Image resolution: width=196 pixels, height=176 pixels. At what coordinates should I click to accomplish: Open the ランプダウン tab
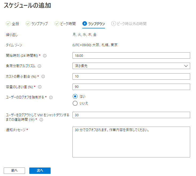pos(94,24)
